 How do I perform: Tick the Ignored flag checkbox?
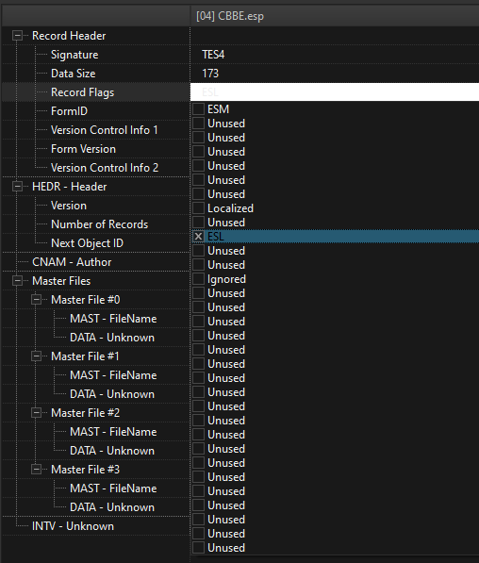pyautogui.click(x=198, y=278)
